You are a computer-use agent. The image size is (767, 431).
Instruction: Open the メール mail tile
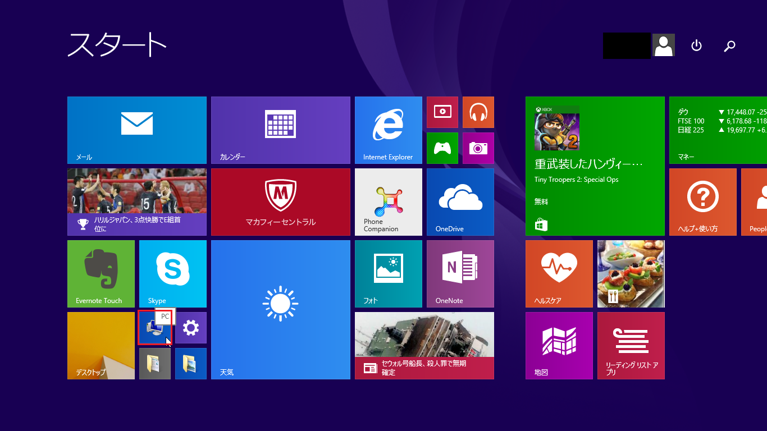pyautogui.click(x=137, y=130)
